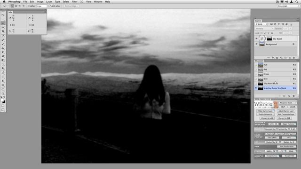Click Convert to RGB button

click(284, 118)
